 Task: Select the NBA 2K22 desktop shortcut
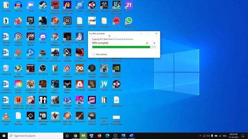pos(92,22)
